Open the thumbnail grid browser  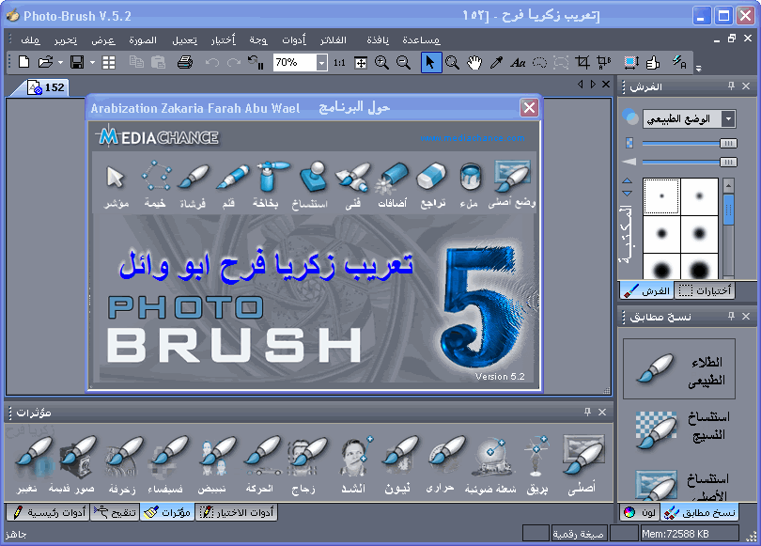109,62
